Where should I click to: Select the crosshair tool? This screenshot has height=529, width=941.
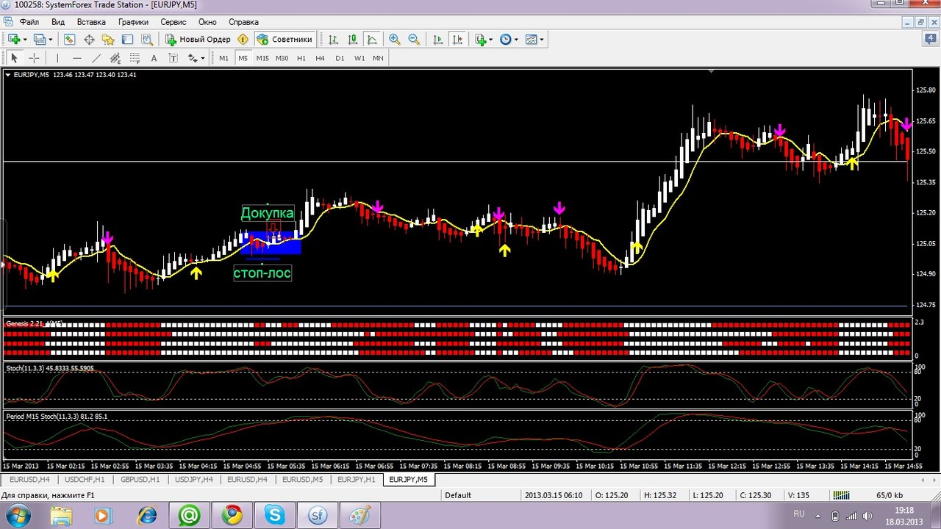coord(34,58)
